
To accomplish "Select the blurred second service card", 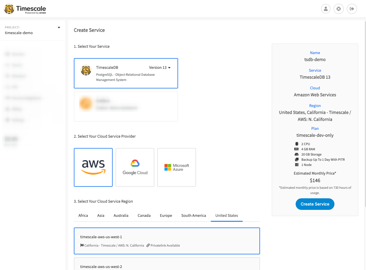I will (x=126, y=106).
